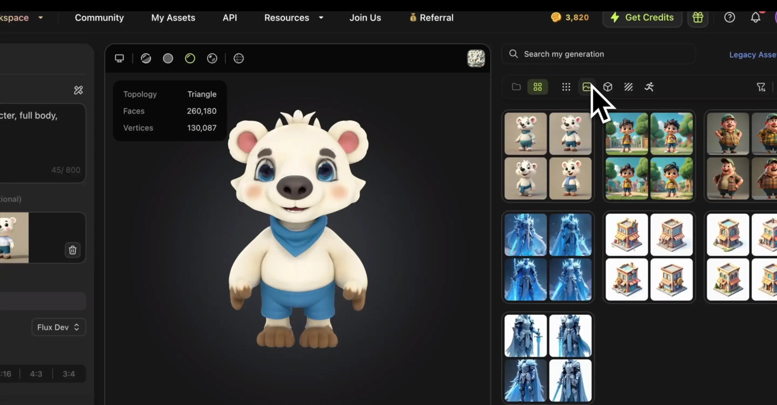This screenshot has height=405, width=777.
Task: Switch to solid gray sphere shading mode
Action: click(x=168, y=58)
